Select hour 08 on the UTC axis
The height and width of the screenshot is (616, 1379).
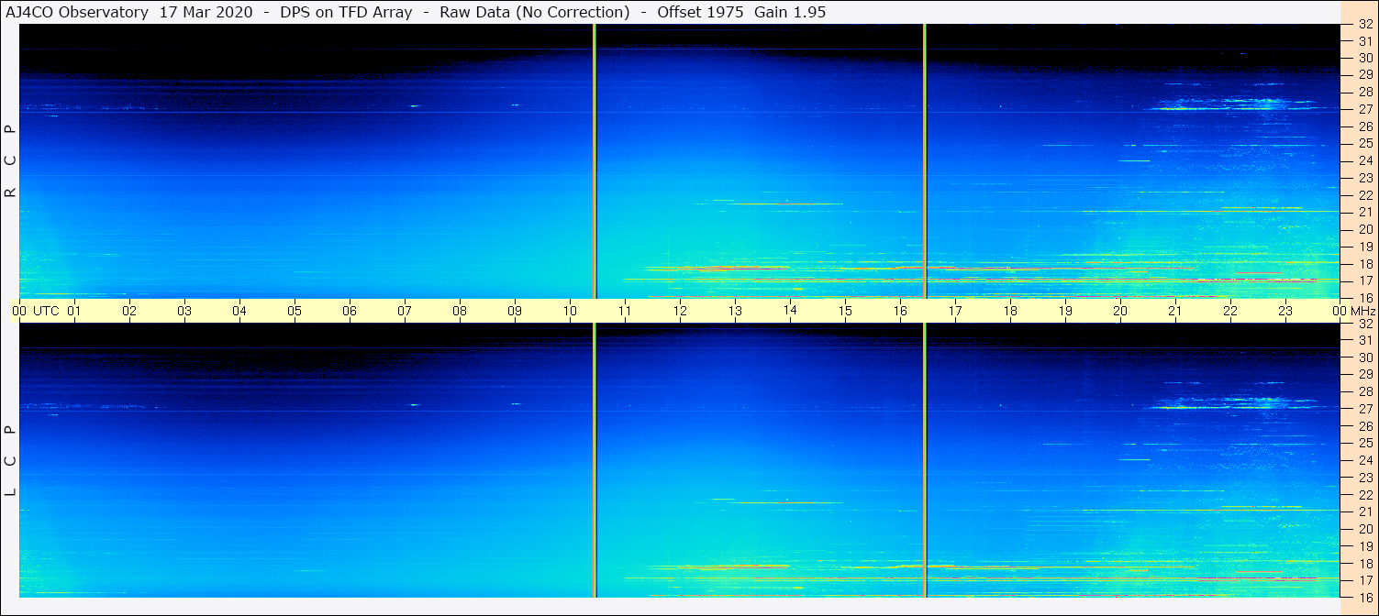(x=460, y=311)
